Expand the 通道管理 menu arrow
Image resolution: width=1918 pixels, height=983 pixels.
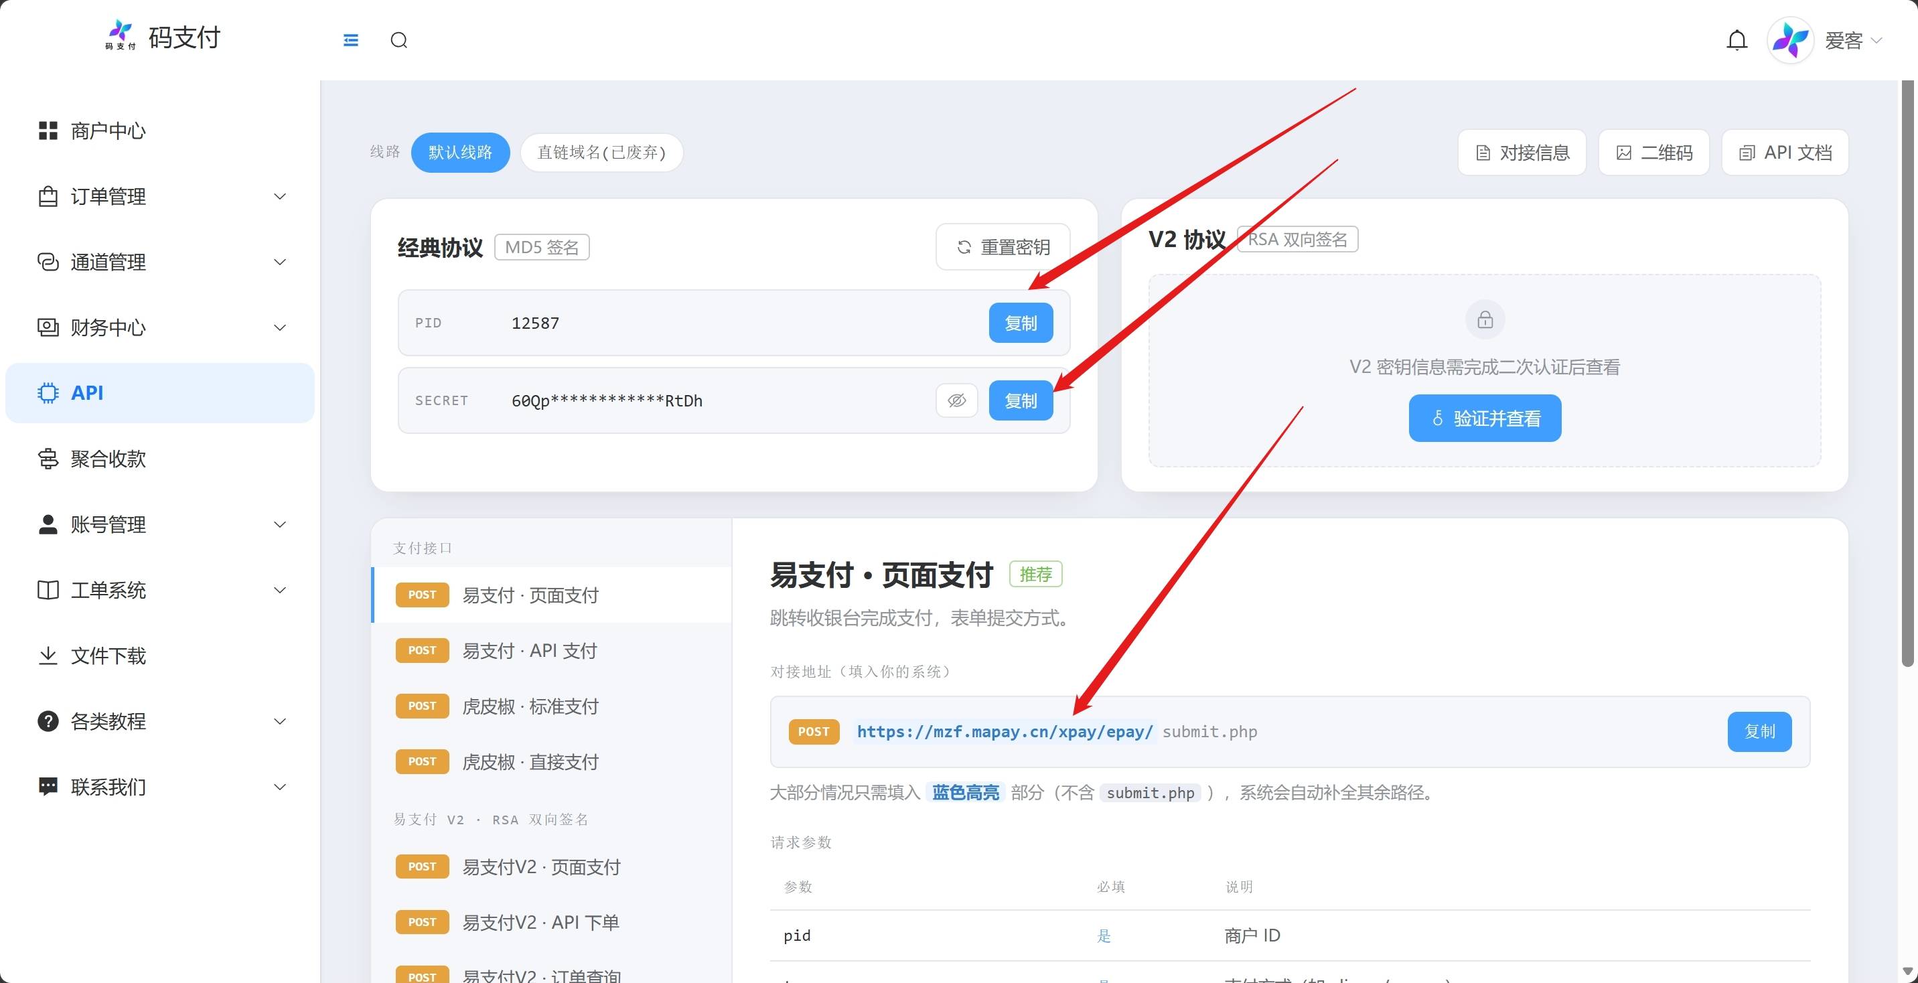tap(280, 262)
